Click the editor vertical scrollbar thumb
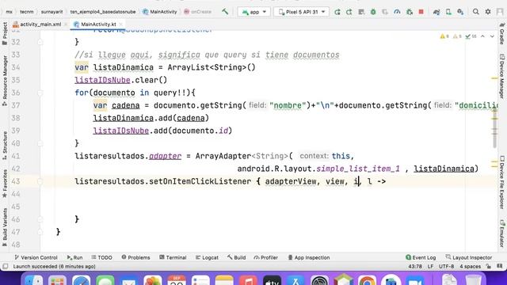The image size is (507, 285). tap(494, 127)
